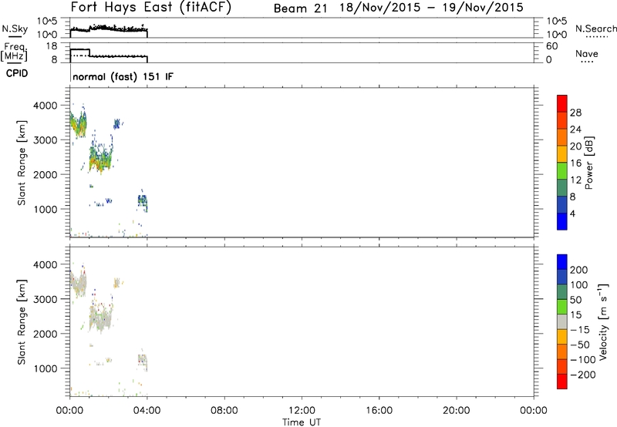Click the grey band of Velocity color bar
Viewport: 617px width, 427px height.
pos(562,321)
